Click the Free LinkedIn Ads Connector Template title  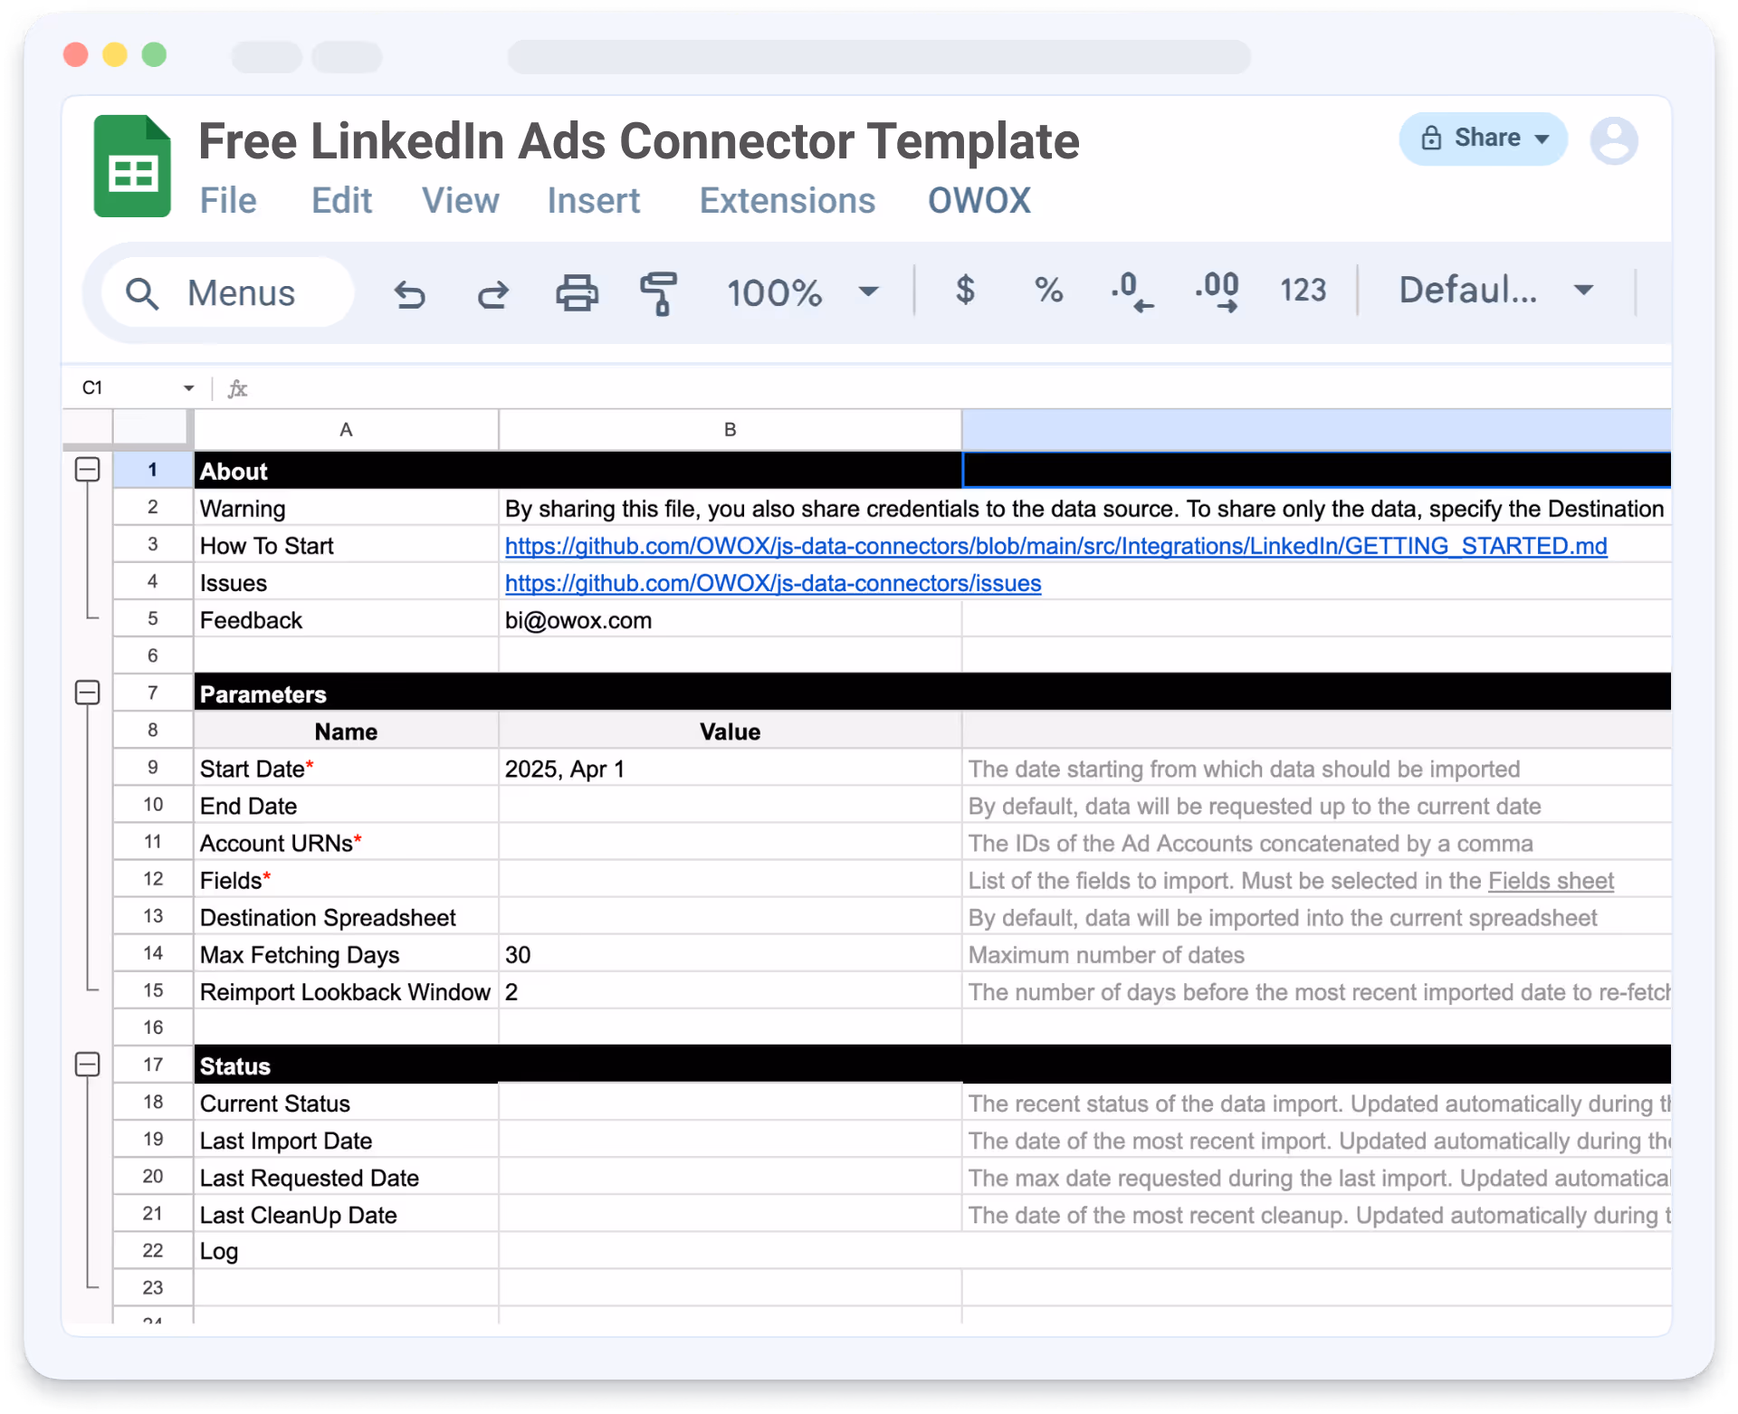638,141
